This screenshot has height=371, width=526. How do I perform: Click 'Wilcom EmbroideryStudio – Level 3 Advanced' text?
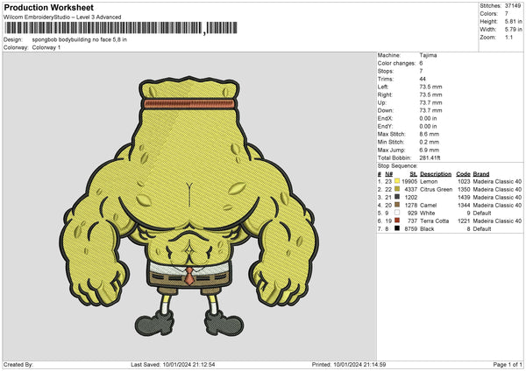62,17
